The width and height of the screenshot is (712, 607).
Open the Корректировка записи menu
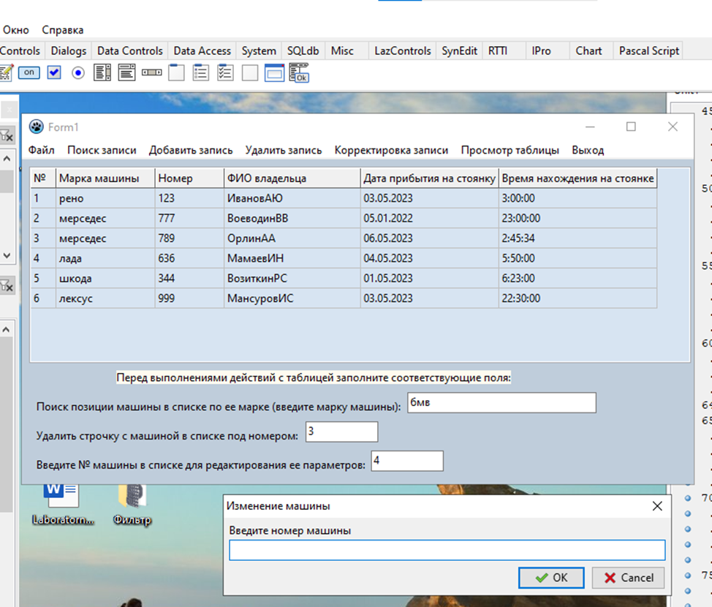click(x=391, y=150)
